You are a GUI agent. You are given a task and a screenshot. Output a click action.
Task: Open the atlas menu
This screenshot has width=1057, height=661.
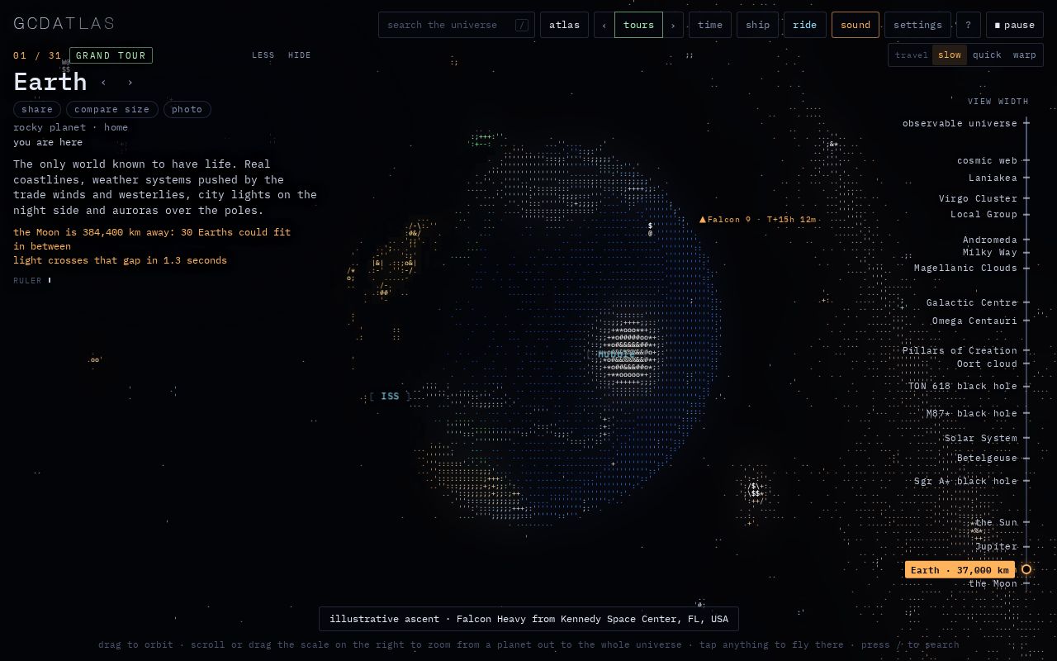click(x=564, y=25)
